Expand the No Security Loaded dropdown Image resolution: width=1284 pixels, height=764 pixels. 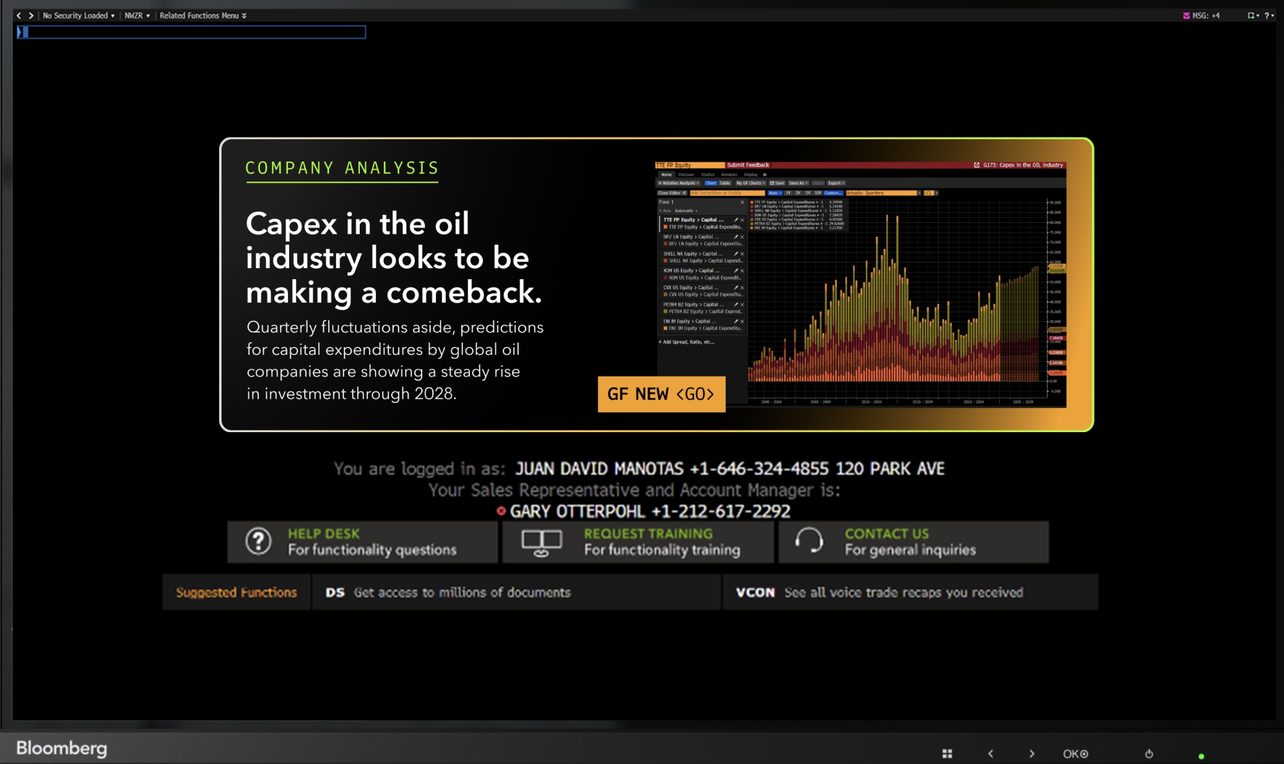tap(79, 15)
